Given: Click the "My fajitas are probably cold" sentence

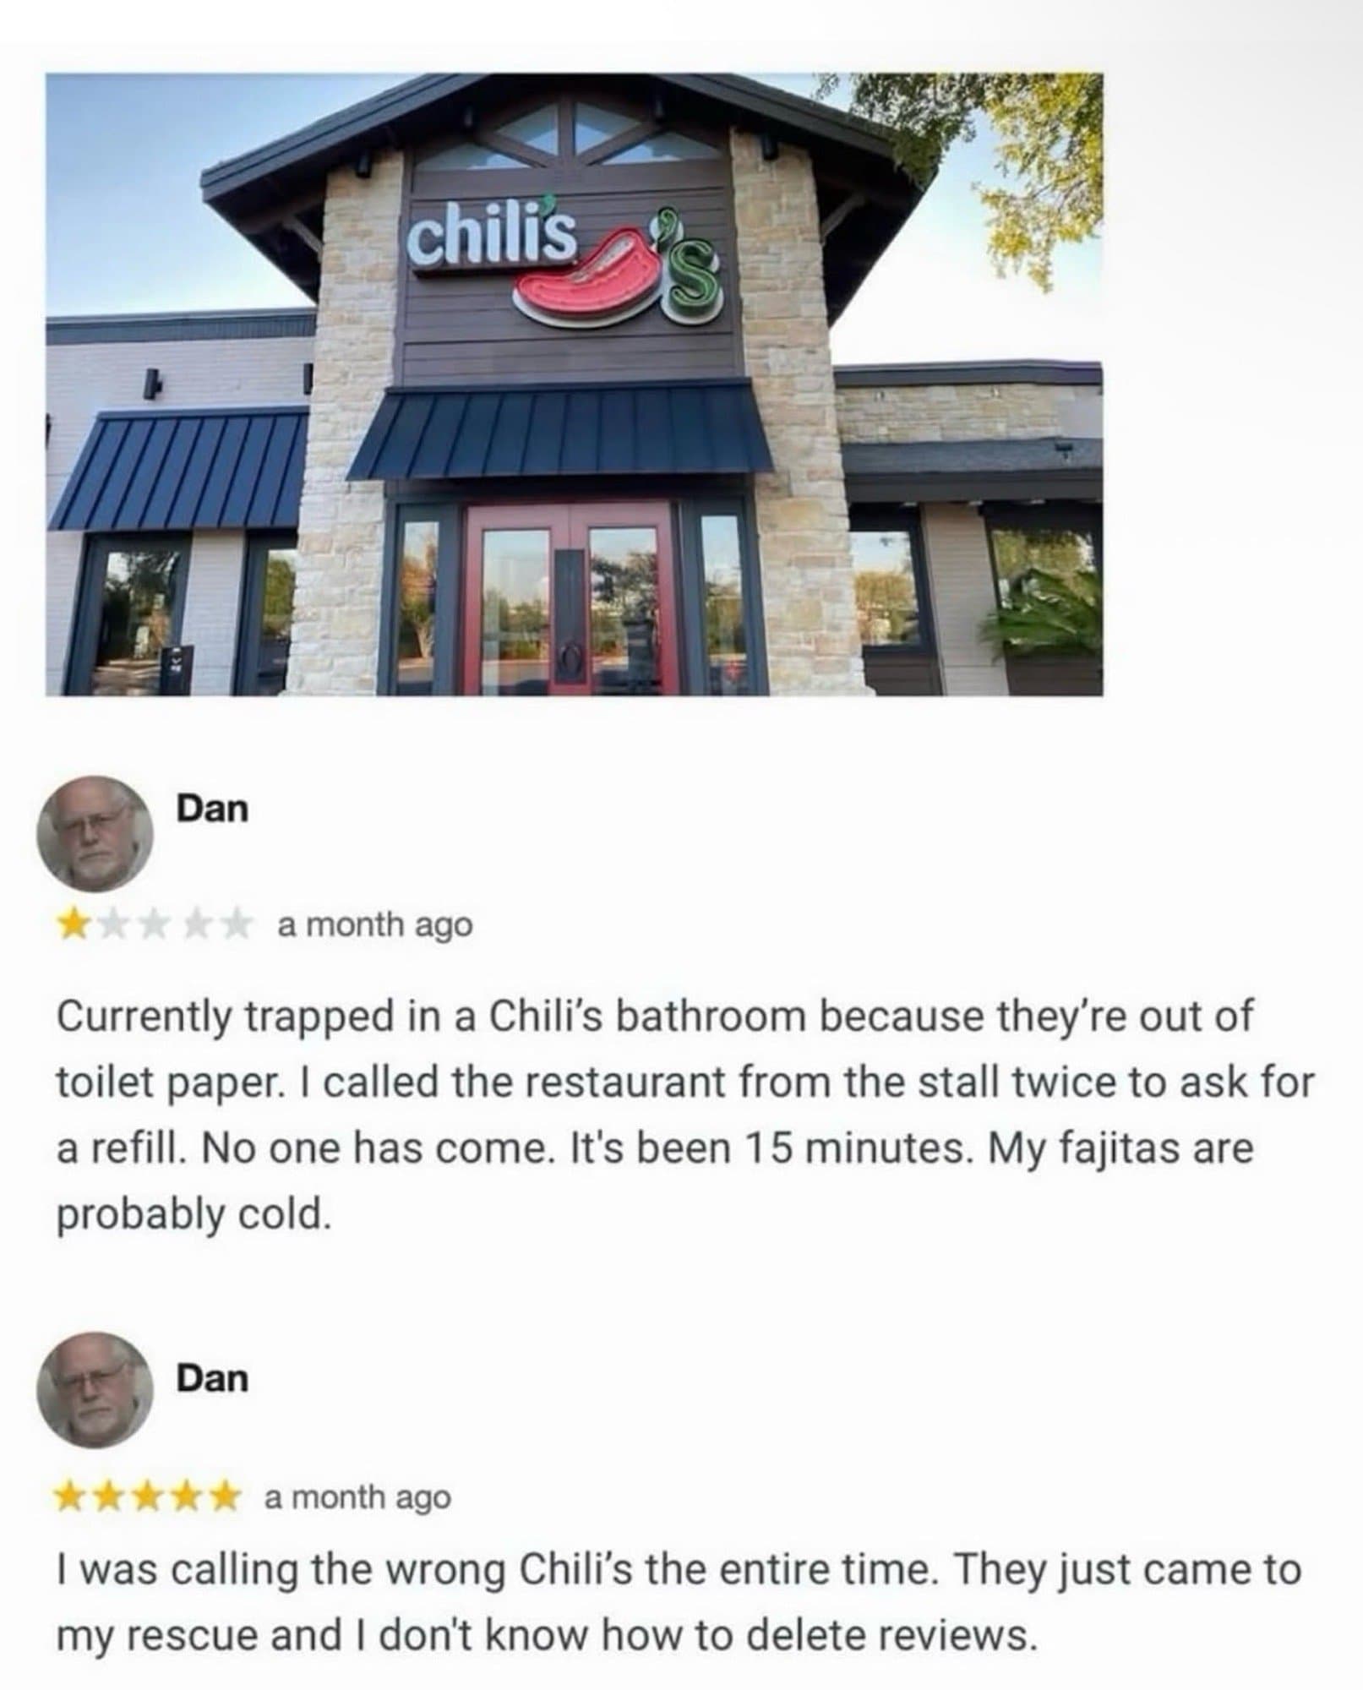Looking at the screenshot, I should click(655, 1181).
